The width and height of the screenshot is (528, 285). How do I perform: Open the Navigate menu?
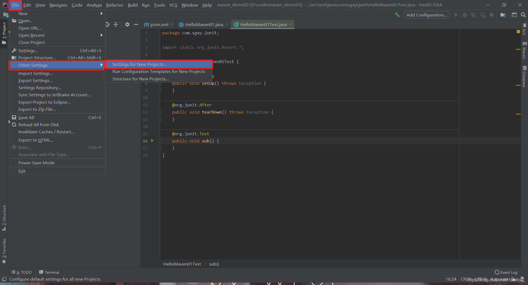(58, 5)
